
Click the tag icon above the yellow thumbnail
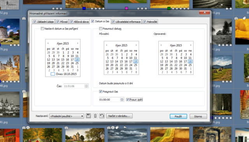[x=244, y=18]
